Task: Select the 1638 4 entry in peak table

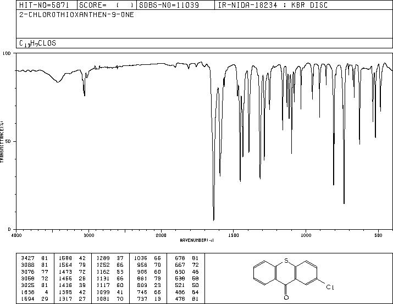Action: click(34, 292)
